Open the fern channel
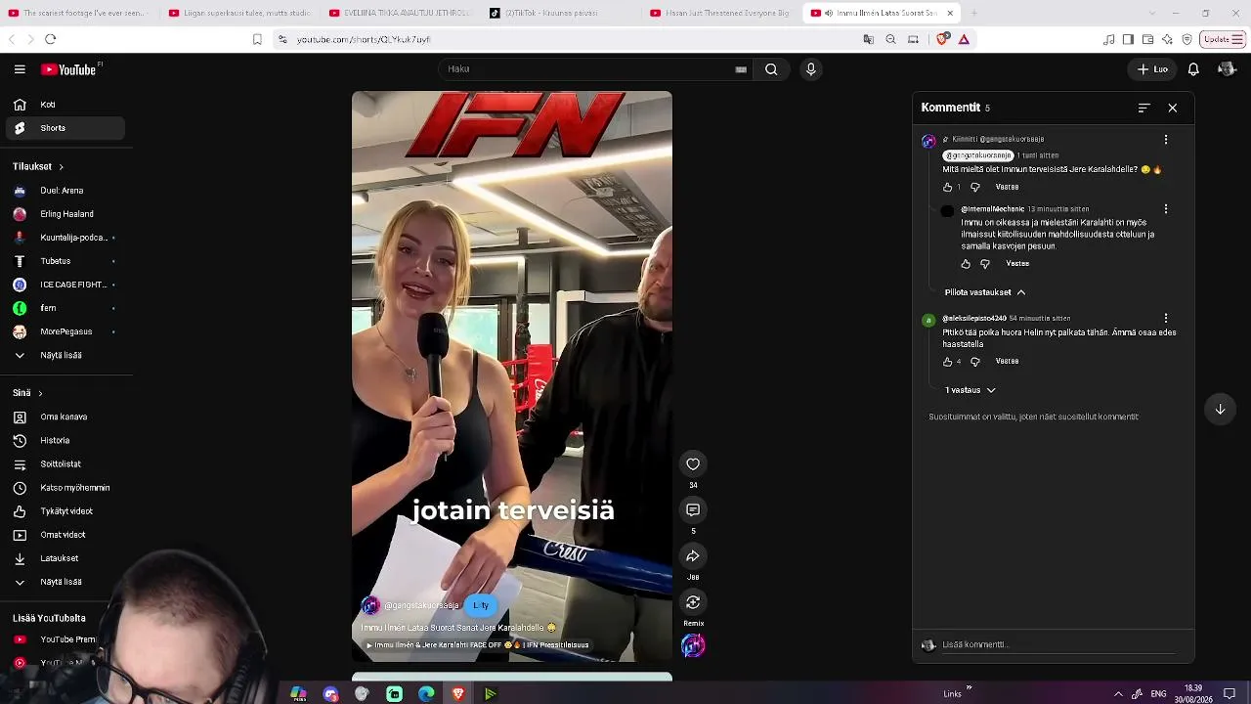Screen dimensions: 1251x704 point(65,308)
